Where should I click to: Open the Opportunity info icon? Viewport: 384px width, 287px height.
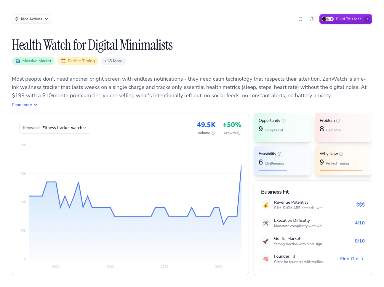pos(284,121)
